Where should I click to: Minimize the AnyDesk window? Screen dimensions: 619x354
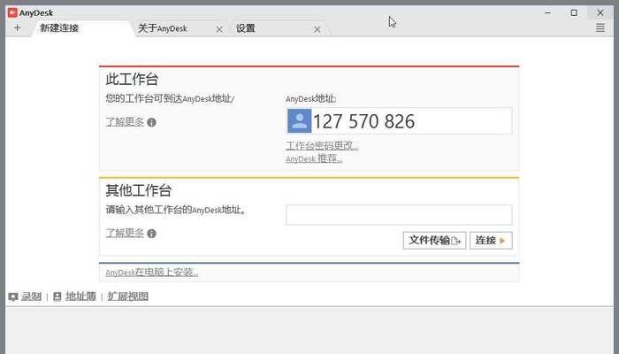[x=547, y=12]
